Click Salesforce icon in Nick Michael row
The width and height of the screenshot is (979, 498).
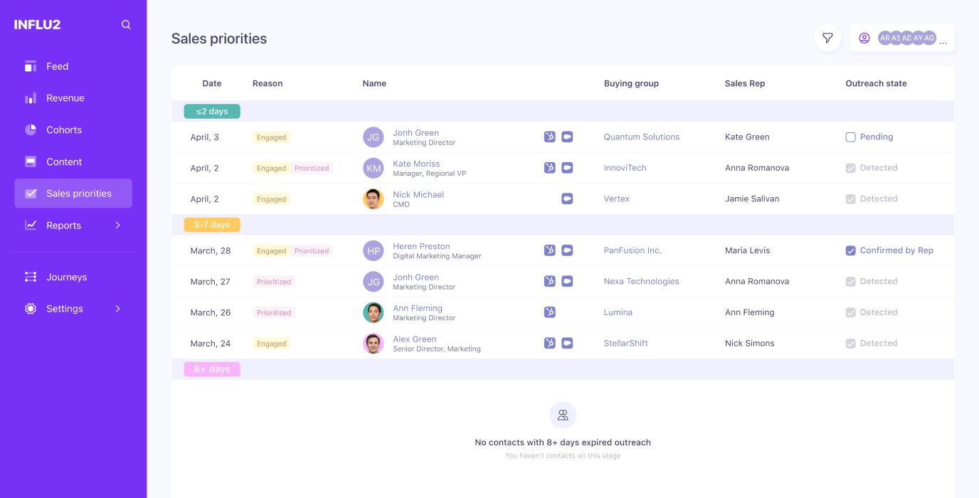(x=567, y=199)
